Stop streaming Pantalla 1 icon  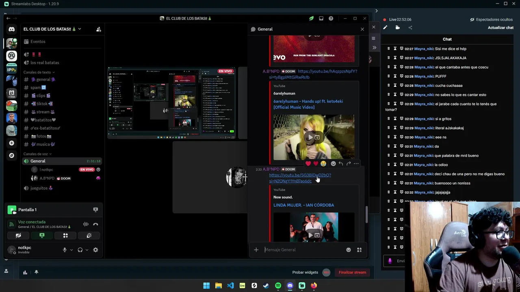click(x=95, y=210)
